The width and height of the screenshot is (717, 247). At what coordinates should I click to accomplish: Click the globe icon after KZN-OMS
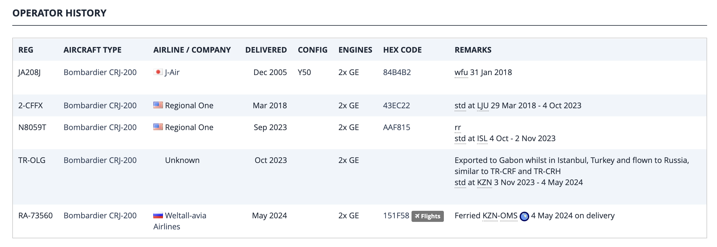pos(524,216)
